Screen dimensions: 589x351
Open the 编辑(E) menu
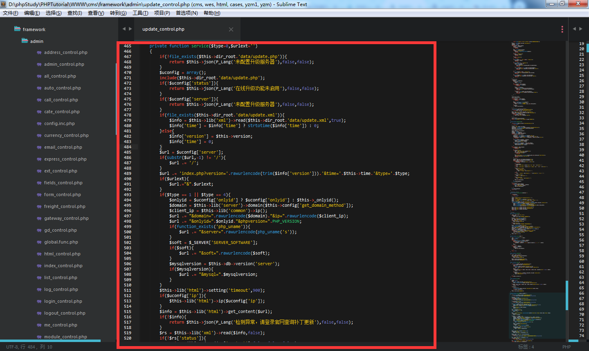pyautogui.click(x=32, y=13)
